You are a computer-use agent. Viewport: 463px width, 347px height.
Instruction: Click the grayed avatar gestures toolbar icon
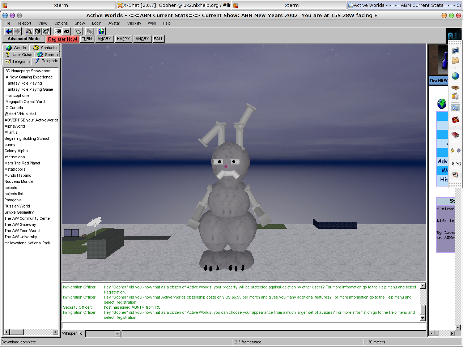point(90,31)
